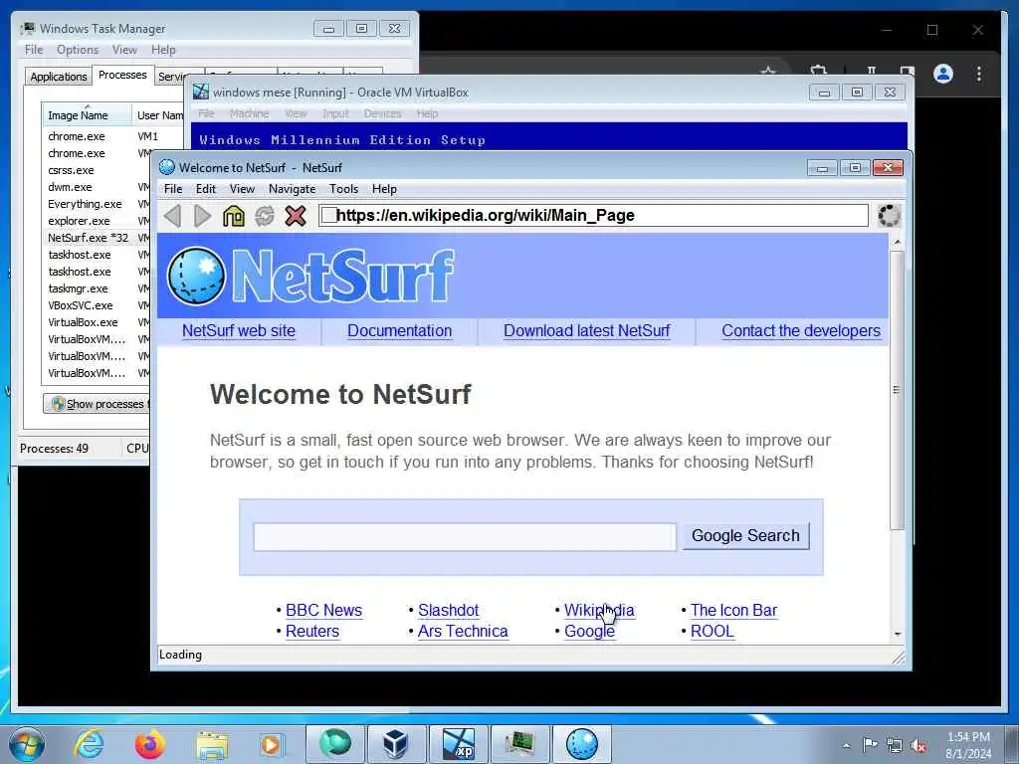Select the NetSurf.exe *32 process row
The height and width of the screenshot is (764, 1019).
point(97,238)
